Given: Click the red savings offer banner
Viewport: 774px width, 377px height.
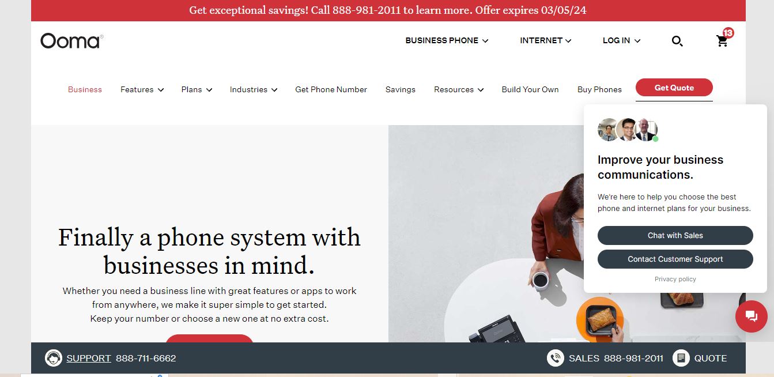Looking at the screenshot, I should coord(388,10).
